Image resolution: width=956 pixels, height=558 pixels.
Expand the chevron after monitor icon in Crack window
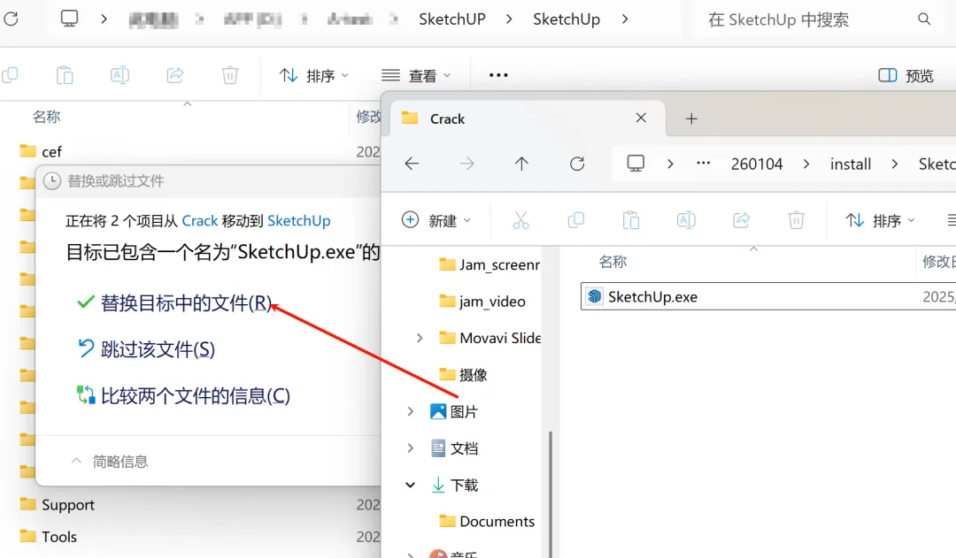[x=670, y=164]
